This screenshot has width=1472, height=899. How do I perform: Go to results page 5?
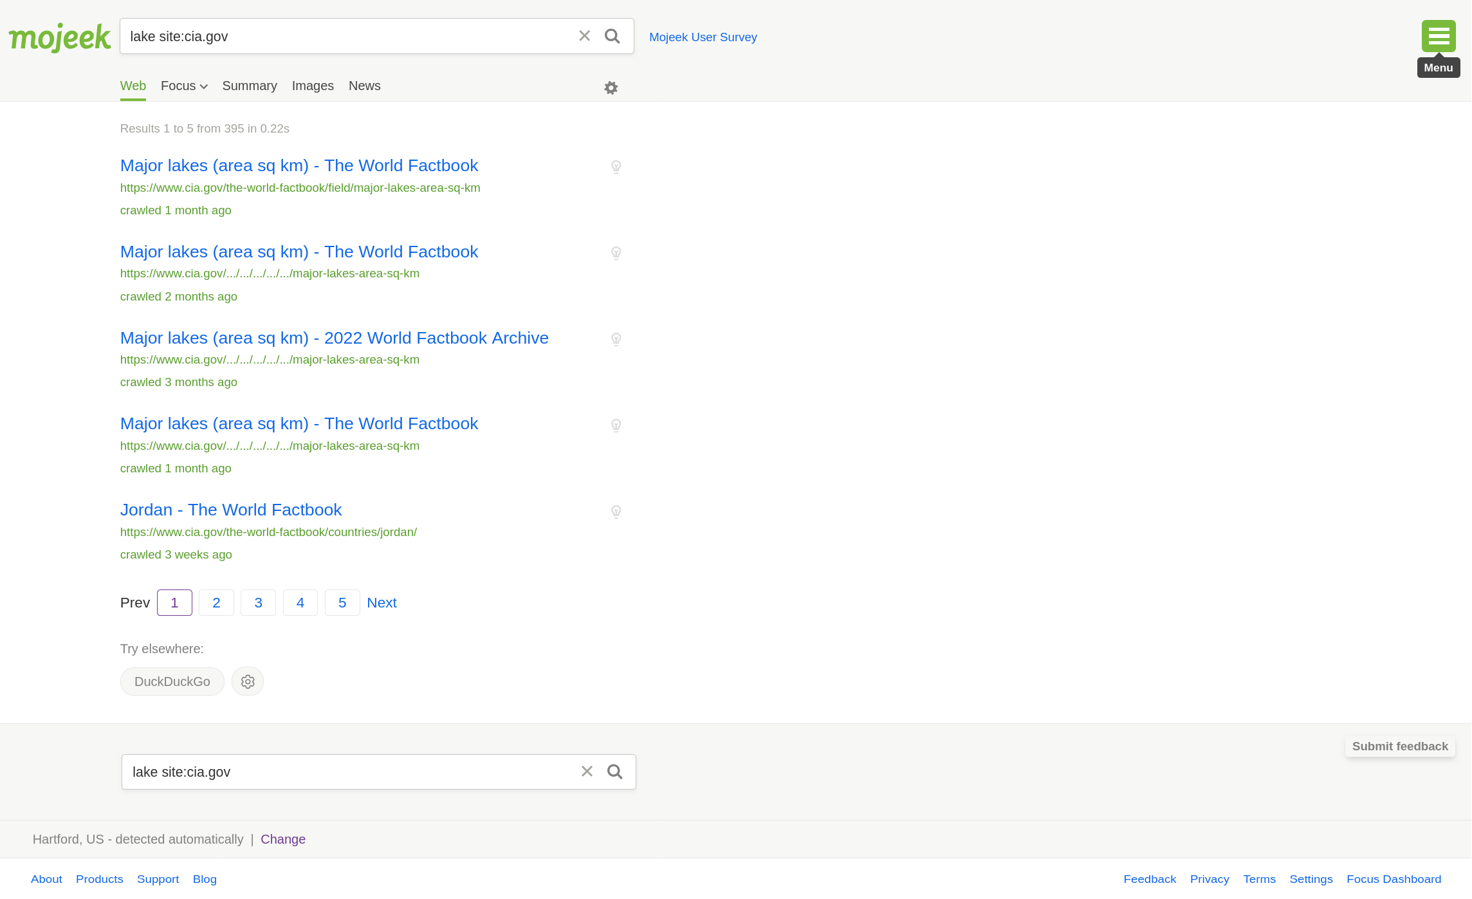click(342, 603)
